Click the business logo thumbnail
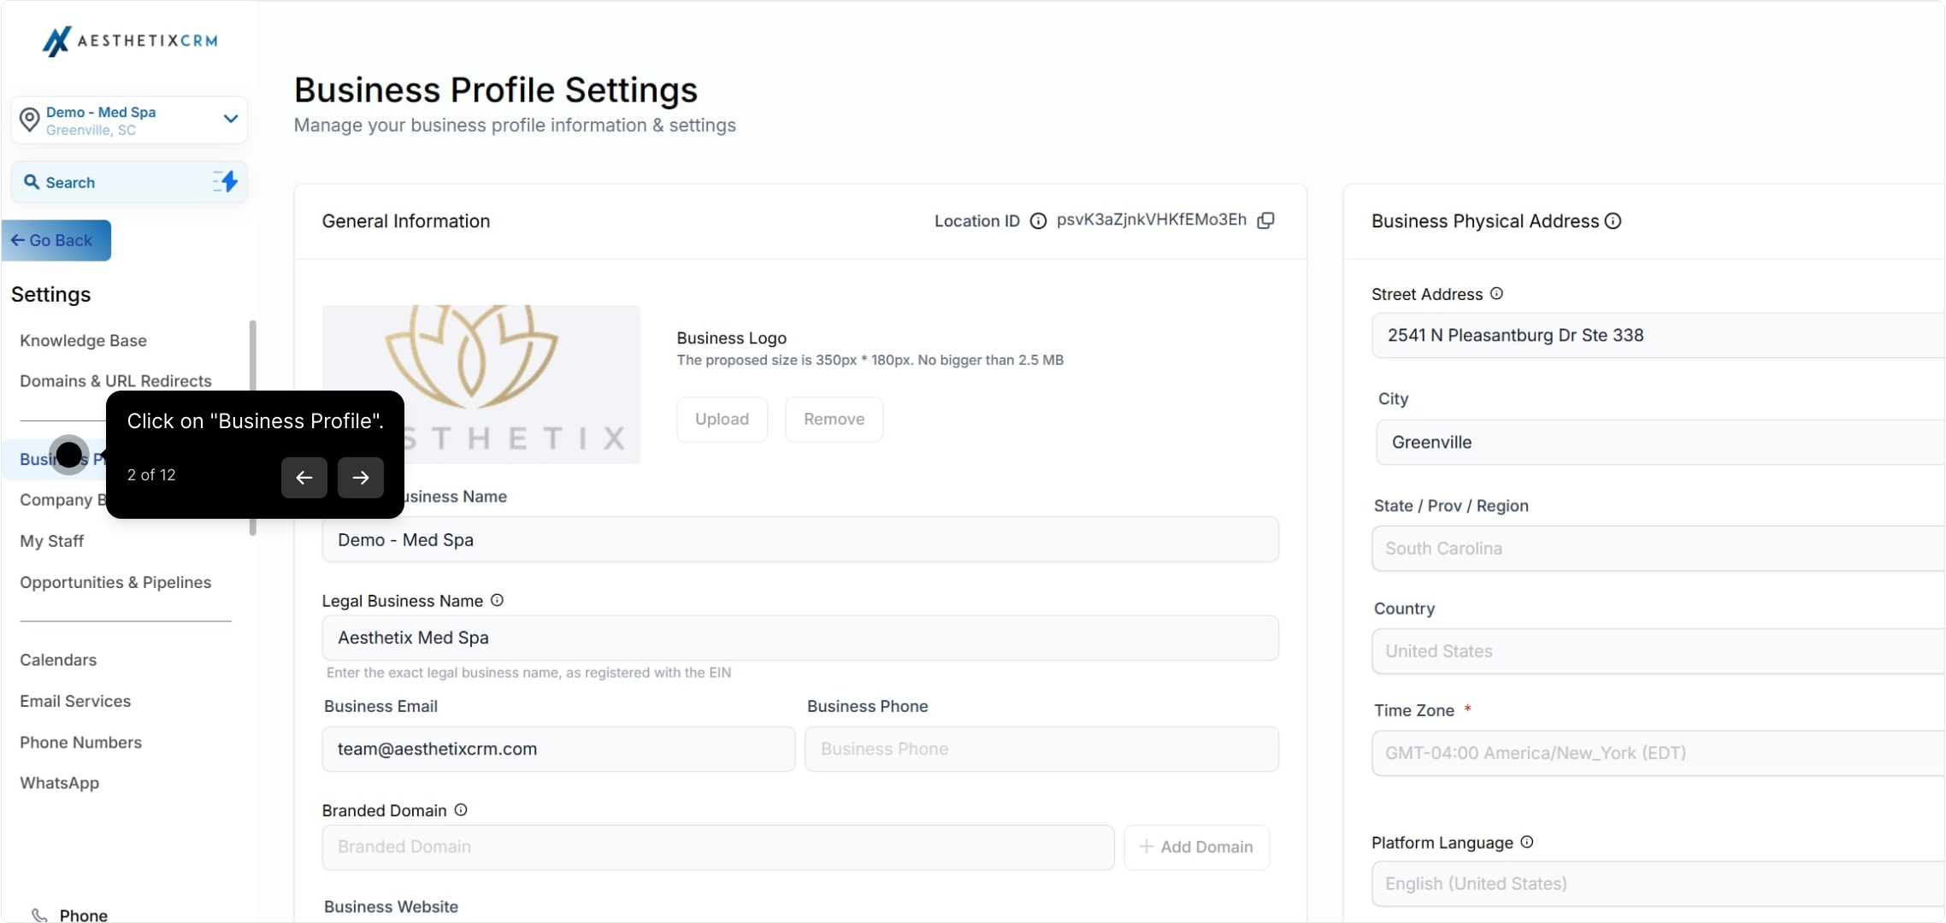 (x=481, y=385)
